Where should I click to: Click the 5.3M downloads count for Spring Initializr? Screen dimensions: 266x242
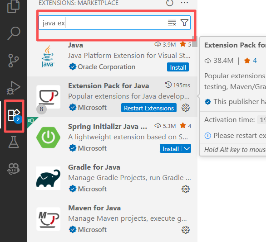(165, 126)
